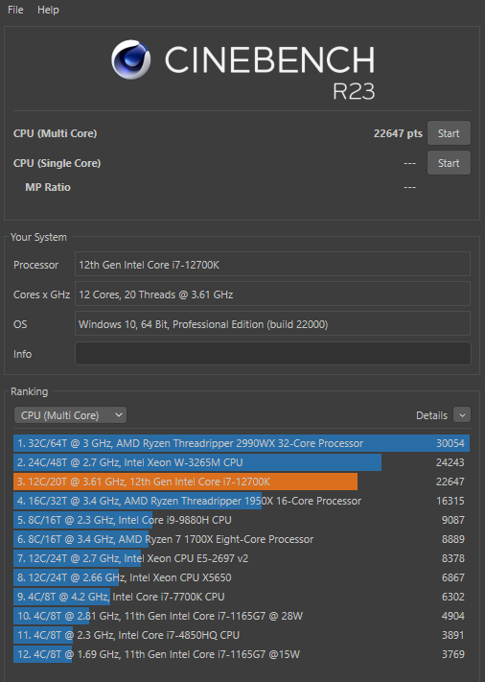Viewport: 485px width, 682px height.
Task: Select the Processor name field
Action: (272, 265)
